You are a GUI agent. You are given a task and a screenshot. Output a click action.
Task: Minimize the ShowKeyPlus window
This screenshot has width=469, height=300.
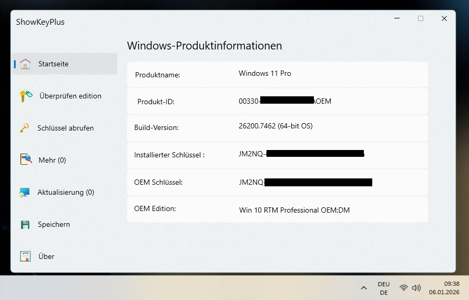pos(397,18)
